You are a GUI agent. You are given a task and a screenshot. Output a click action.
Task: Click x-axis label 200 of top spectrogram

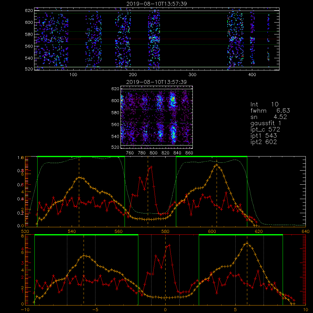(x=133, y=75)
